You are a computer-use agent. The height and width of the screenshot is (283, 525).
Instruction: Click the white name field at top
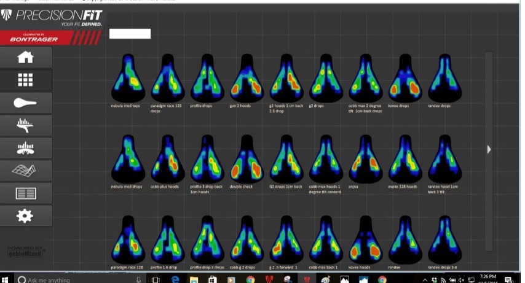(x=130, y=34)
